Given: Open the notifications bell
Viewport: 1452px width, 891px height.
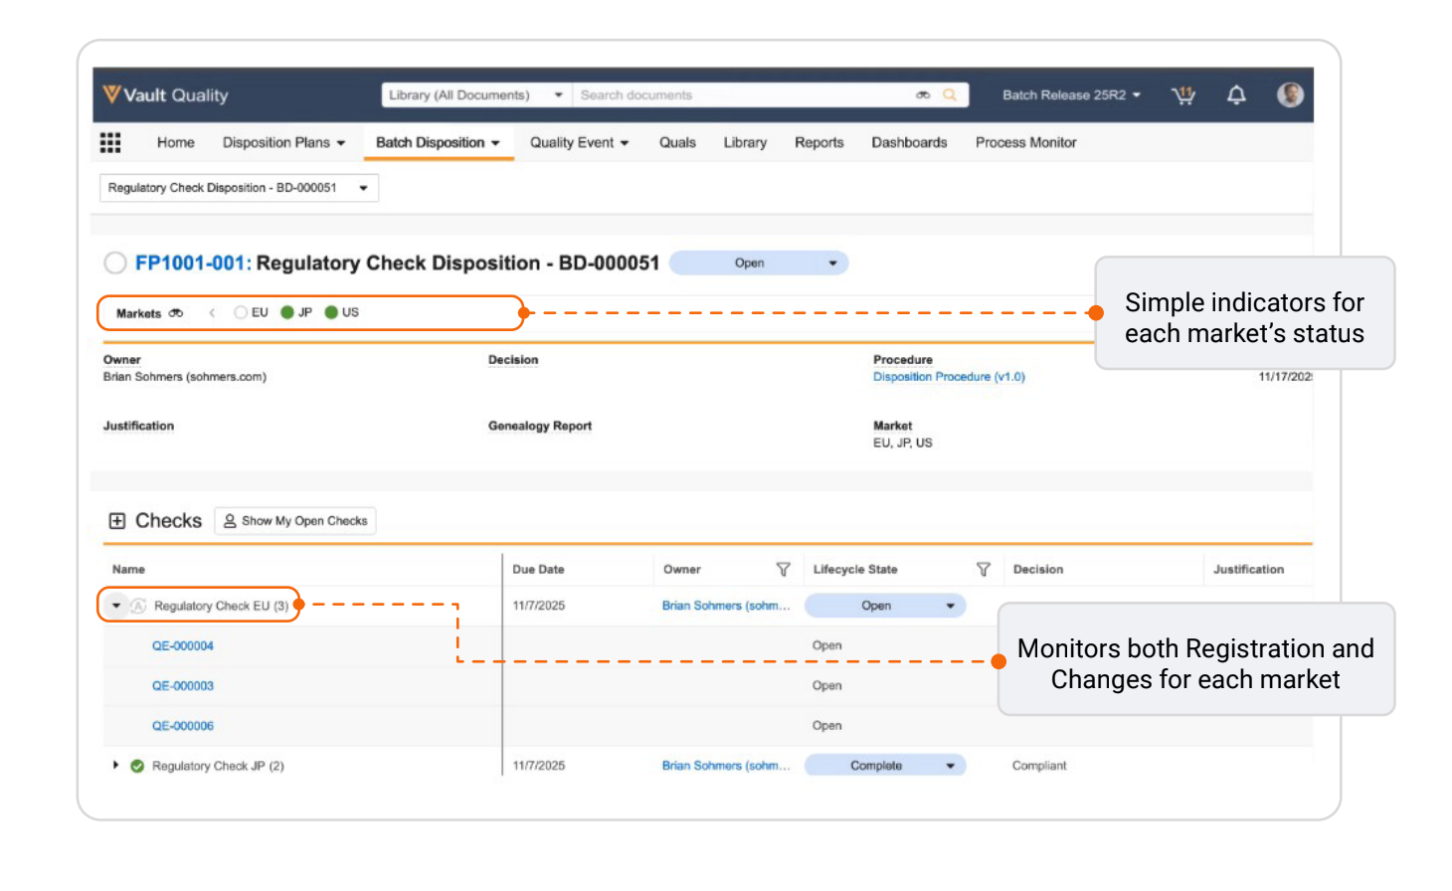Looking at the screenshot, I should pyautogui.click(x=1236, y=94).
